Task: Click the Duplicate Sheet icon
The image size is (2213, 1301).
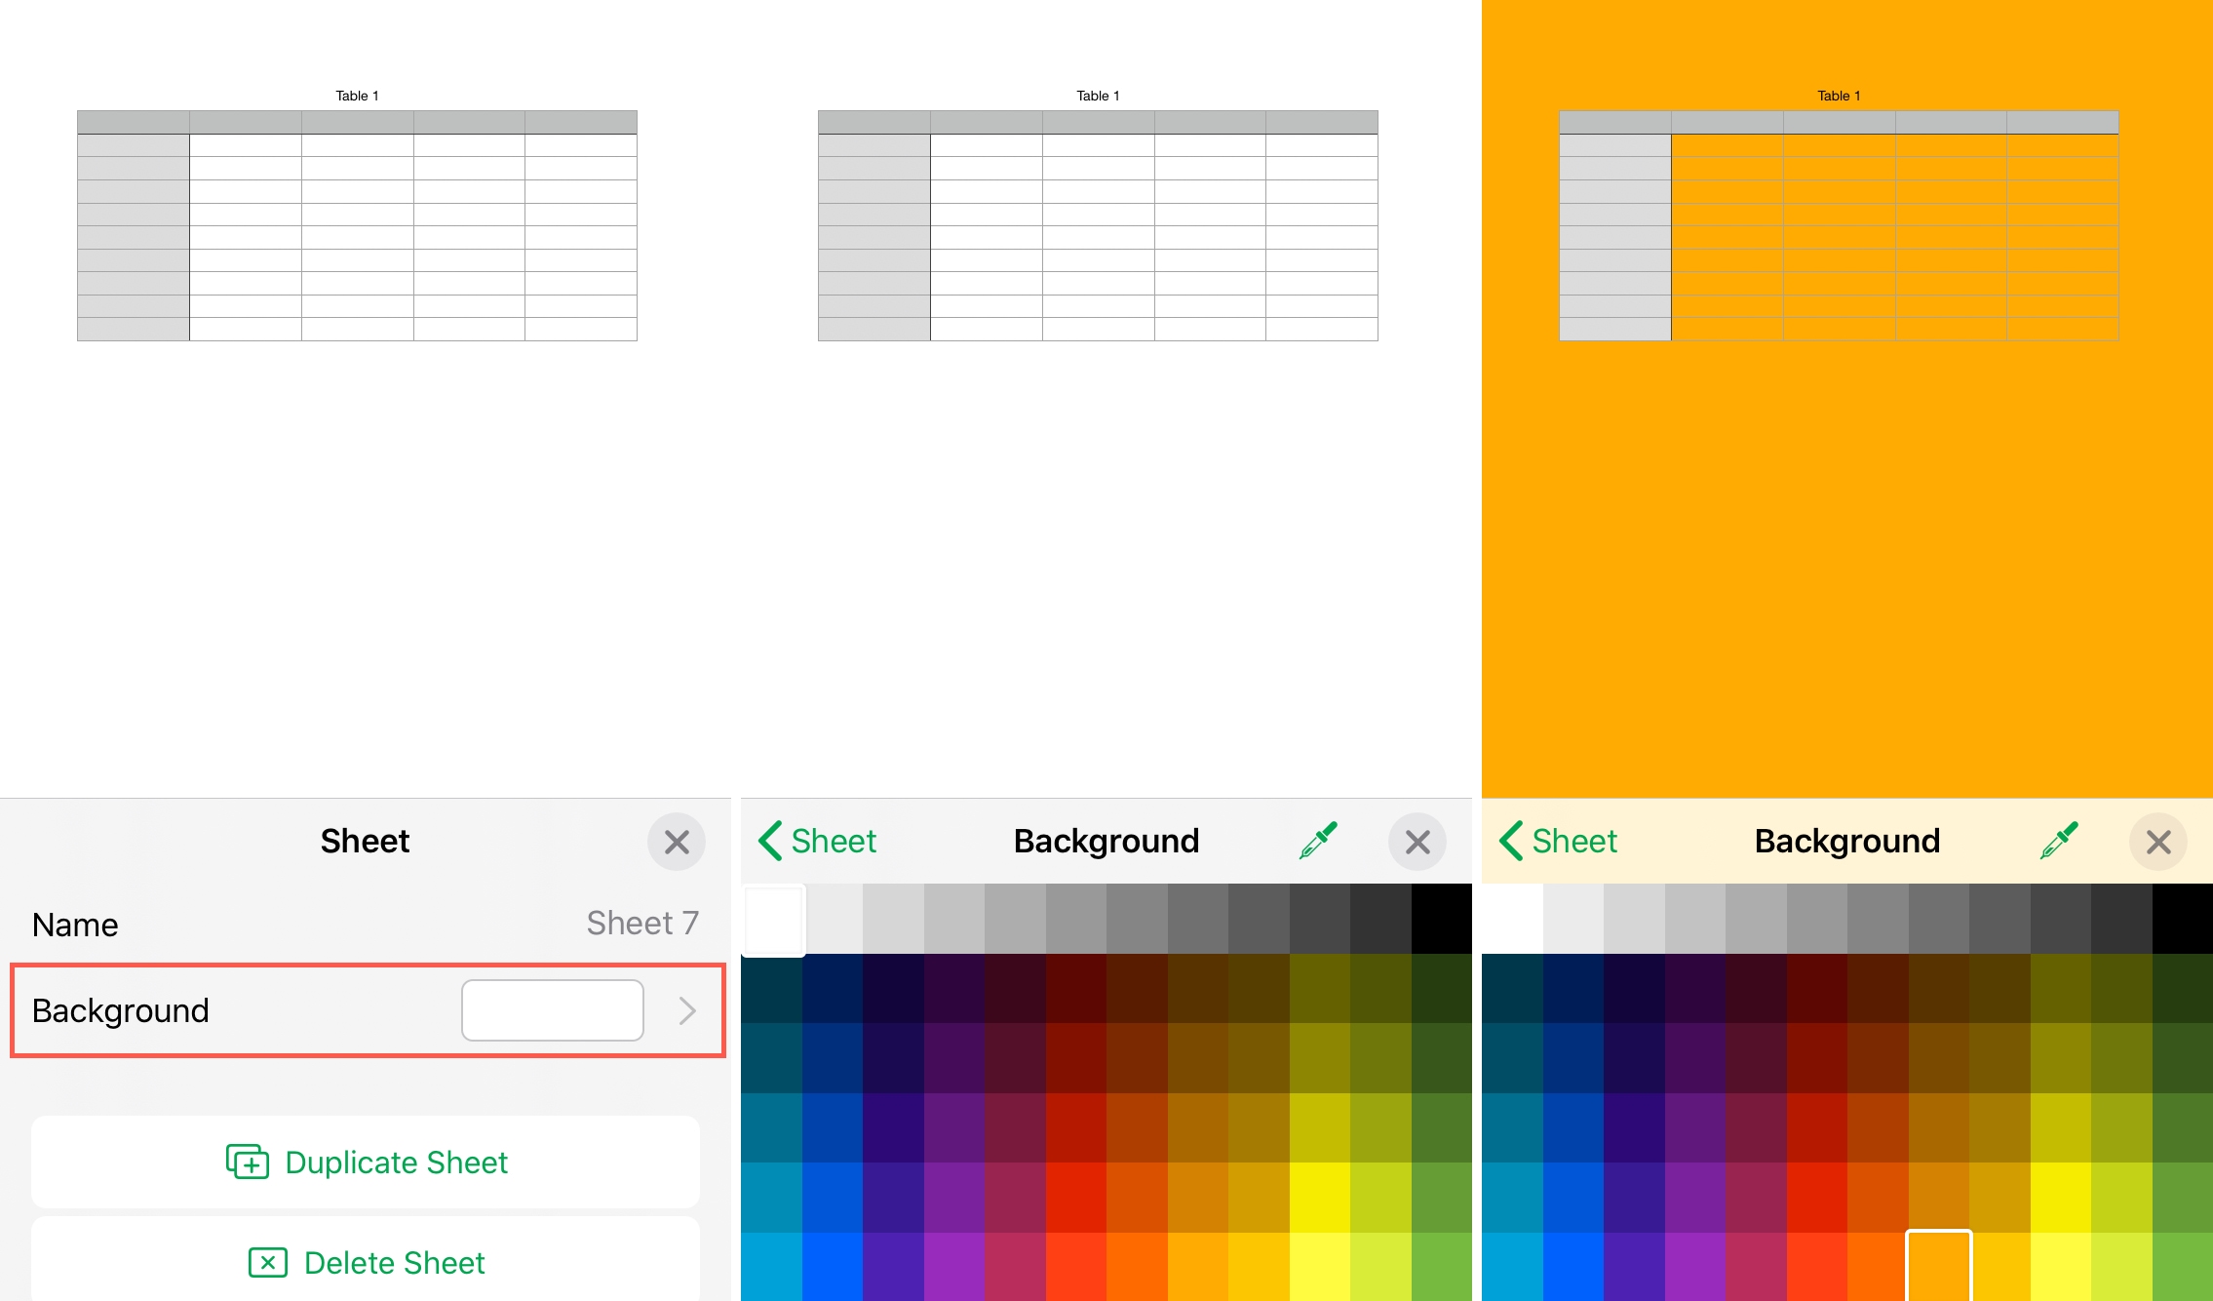Action: pos(250,1163)
